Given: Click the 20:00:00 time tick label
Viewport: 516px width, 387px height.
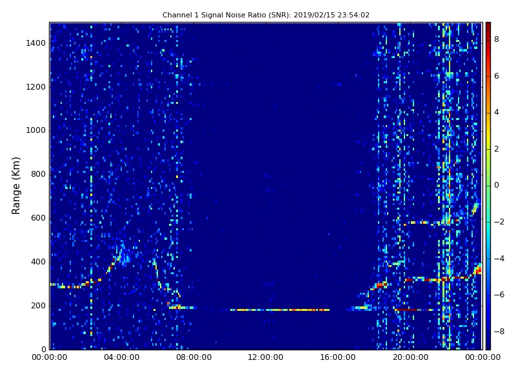Looking at the screenshot, I should pyautogui.click(x=410, y=357).
